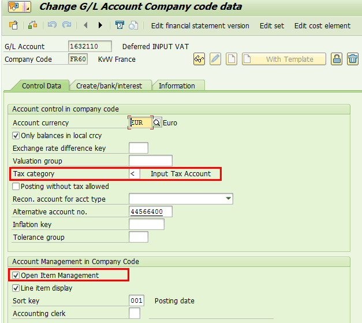Click the delete trash can icon
Screen dimensions: 362x323
pyautogui.click(x=352, y=59)
